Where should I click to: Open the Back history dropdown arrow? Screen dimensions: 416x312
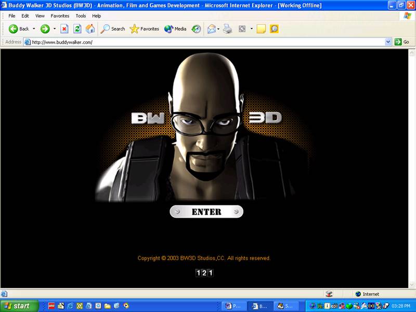tap(34, 29)
